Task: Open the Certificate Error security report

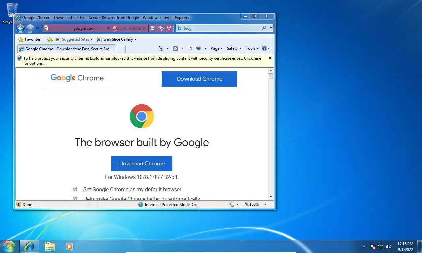Action: [x=130, y=28]
